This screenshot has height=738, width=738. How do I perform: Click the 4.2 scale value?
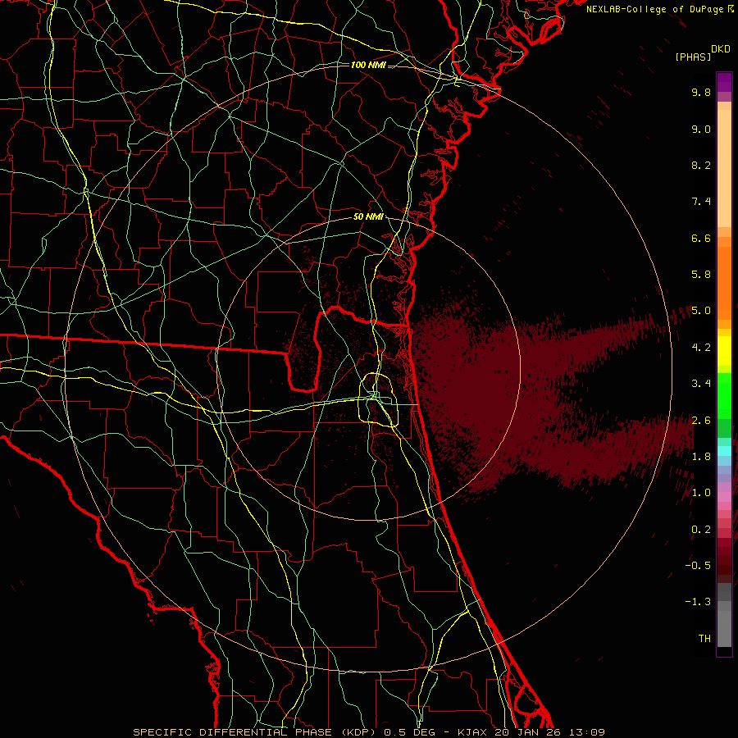coord(701,348)
